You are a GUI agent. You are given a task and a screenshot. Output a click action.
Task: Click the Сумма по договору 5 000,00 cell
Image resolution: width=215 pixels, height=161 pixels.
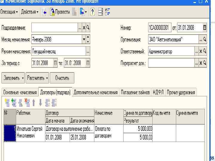click(x=138, y=129)
